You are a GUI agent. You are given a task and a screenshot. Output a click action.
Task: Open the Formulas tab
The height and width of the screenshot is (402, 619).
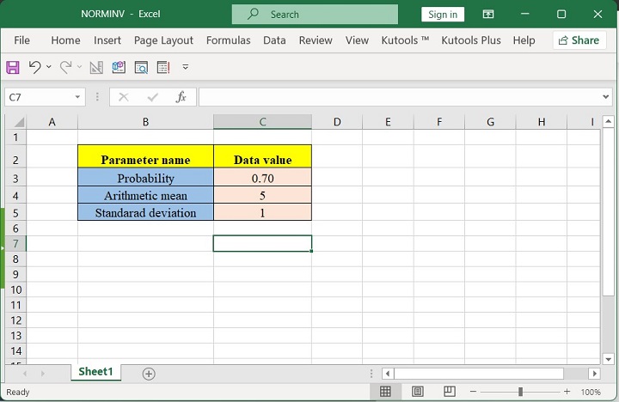pos(228,40)
